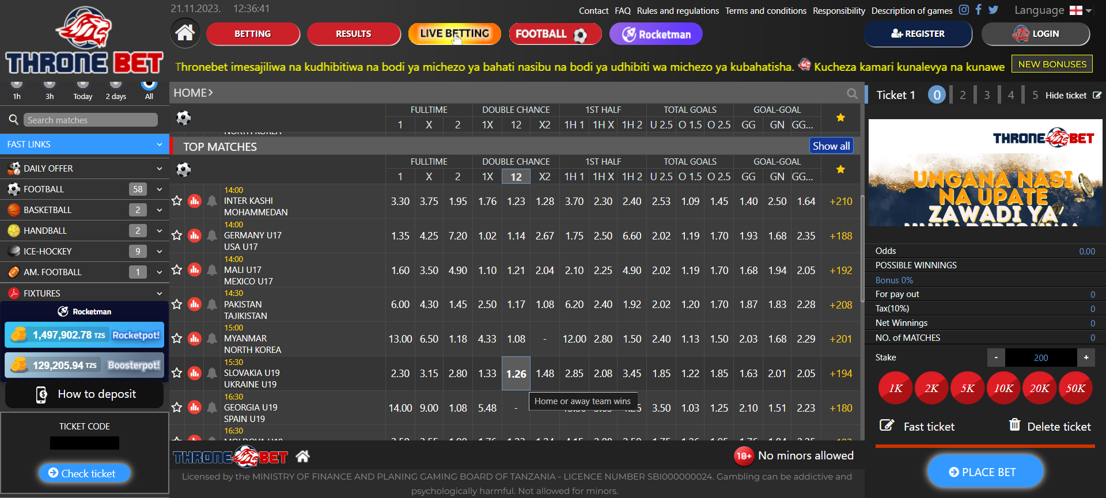Click the soccer ball icon in TOP MATCHES header
Screen dimensions: 1106x498
[184, 169]
